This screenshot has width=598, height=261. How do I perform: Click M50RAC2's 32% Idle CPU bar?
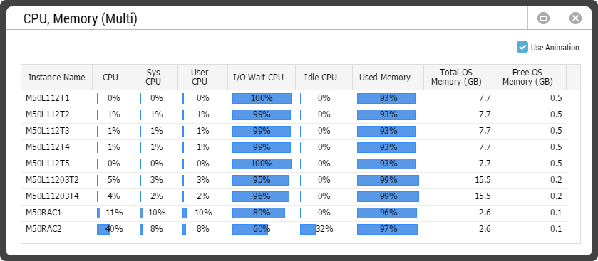coord(308,230)
